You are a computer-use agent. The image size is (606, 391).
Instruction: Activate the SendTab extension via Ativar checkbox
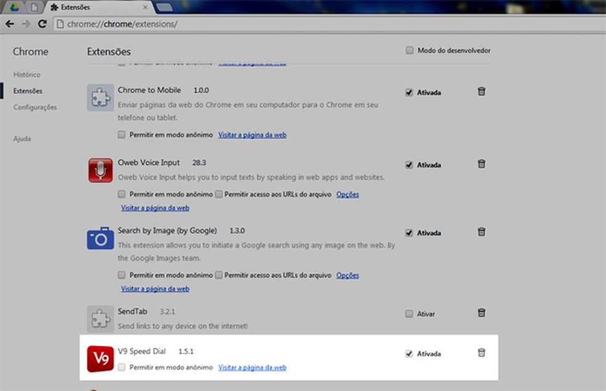[409, 313]
